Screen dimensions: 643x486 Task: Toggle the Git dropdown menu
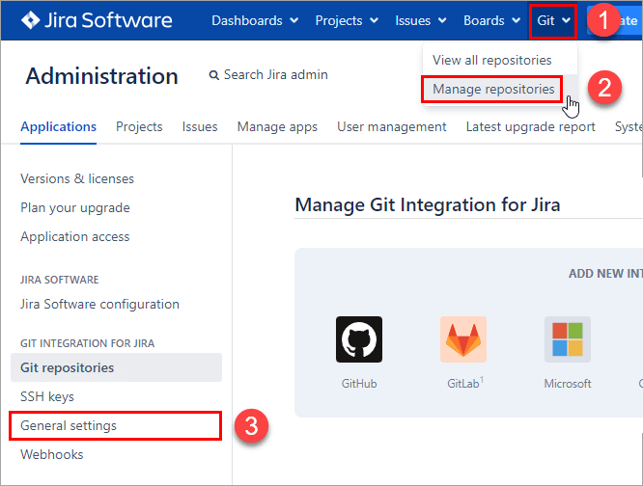pyautogui.click(x=553, y=20)
